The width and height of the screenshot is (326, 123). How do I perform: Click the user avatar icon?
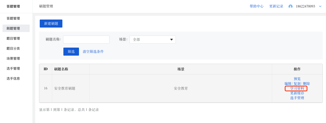pyautogui.click(x=291, y=6)
